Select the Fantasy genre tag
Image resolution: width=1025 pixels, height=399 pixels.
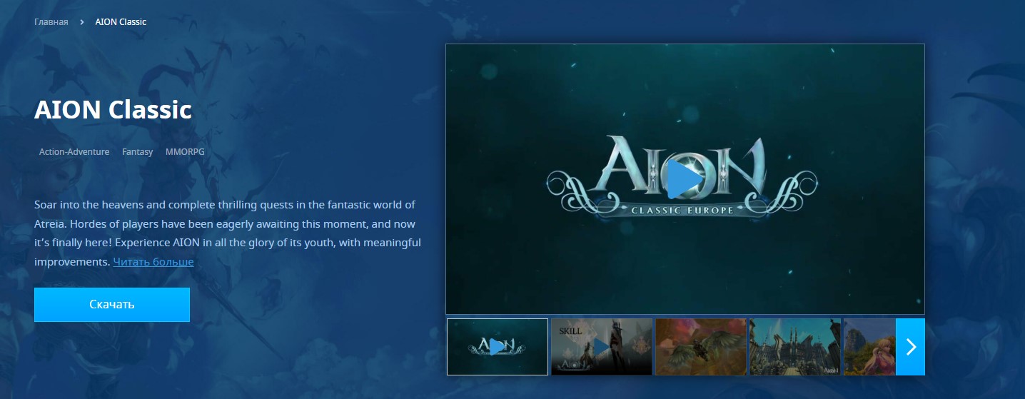[x=137, y=152]
